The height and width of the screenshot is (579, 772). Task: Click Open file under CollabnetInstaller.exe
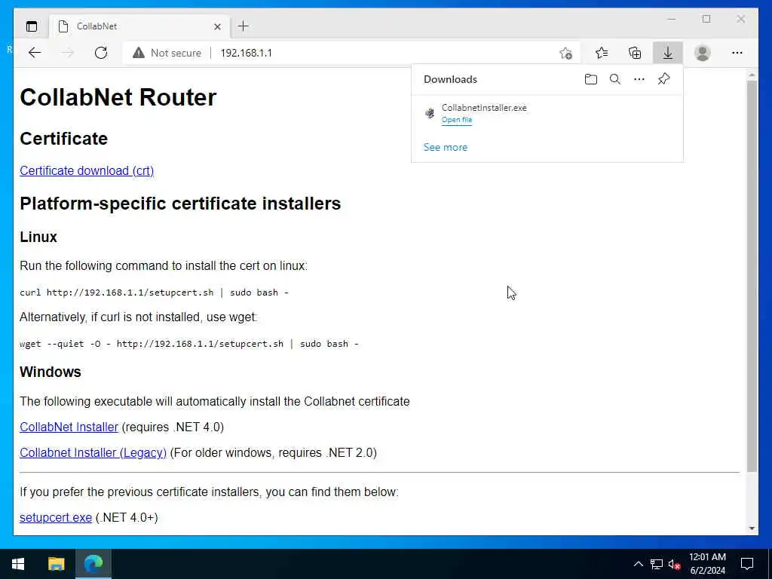click(457, 120)
